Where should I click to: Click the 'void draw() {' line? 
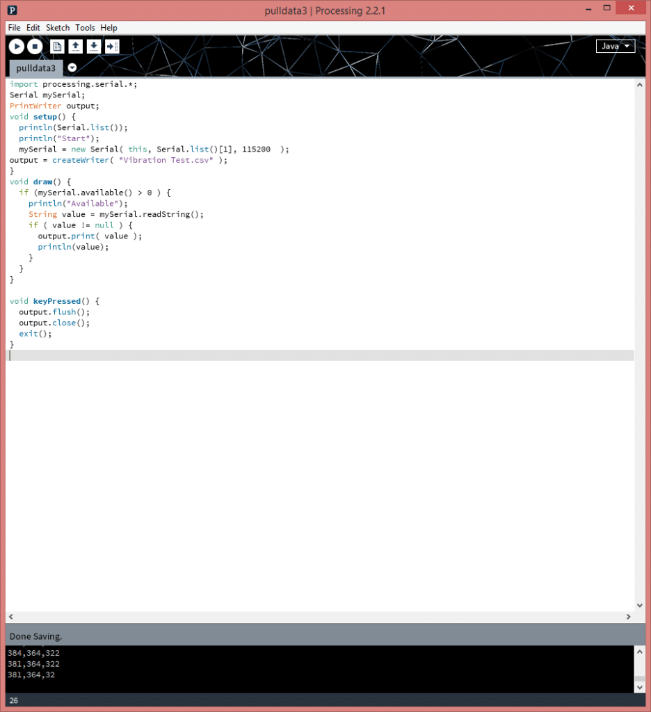pos(40,181)
